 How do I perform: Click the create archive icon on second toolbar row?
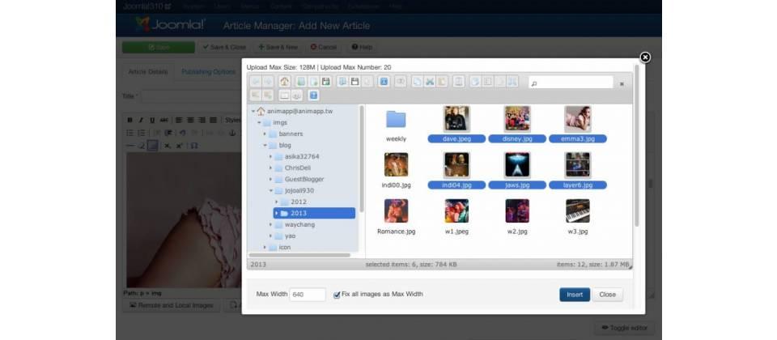[268, 95]
